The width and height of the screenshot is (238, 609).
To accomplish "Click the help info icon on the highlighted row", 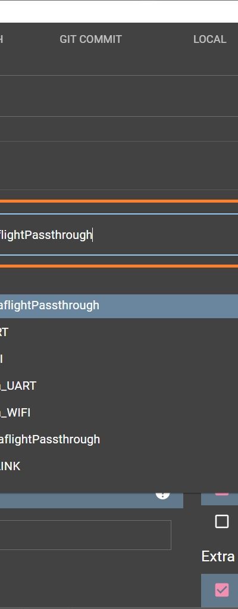I will 163,493.
